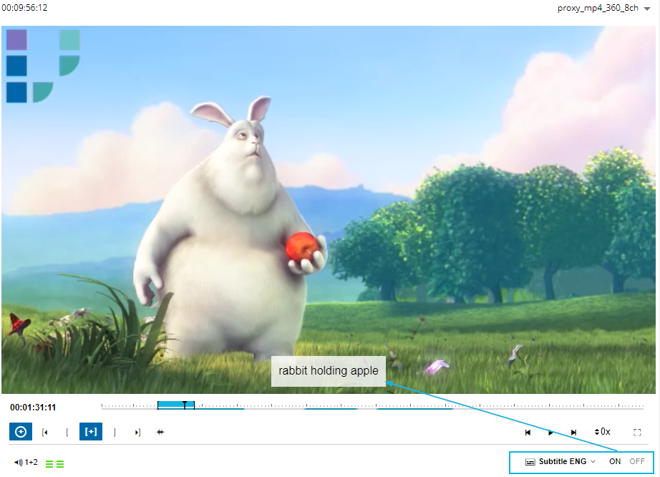
Task: Click the duration timecode 00:09:56:12
Action: 24,8
